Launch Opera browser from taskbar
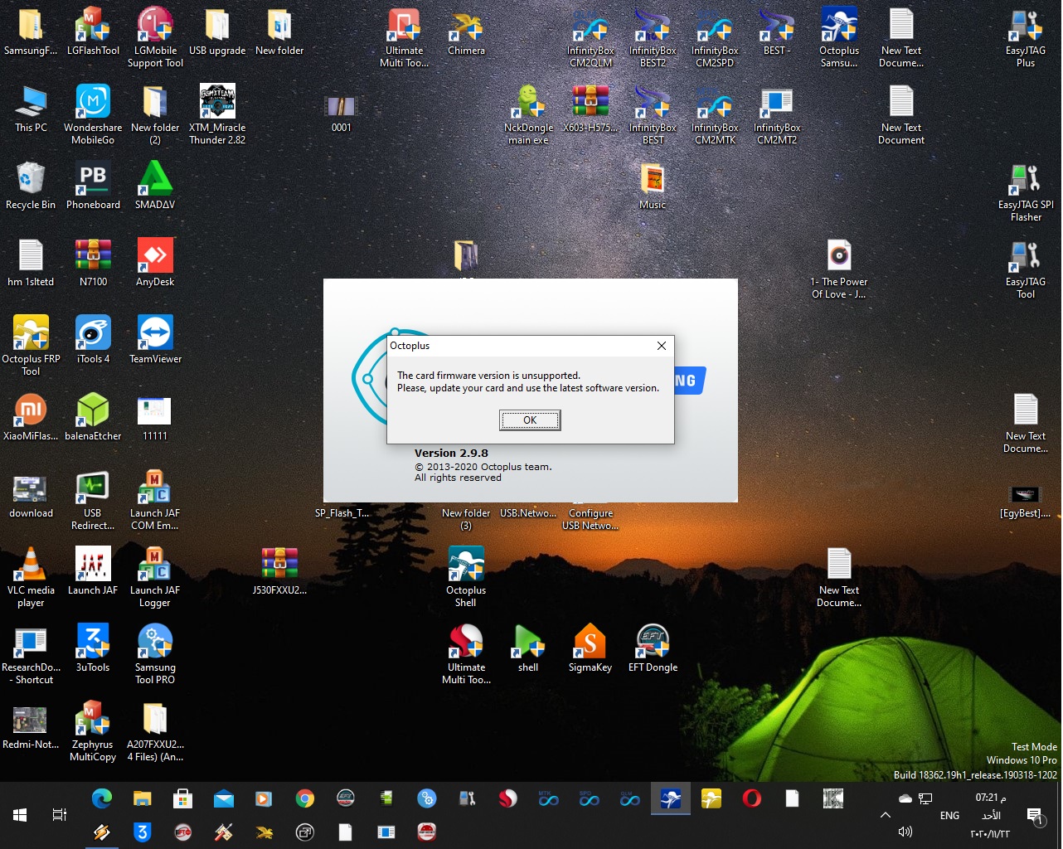 coord(752,798)
